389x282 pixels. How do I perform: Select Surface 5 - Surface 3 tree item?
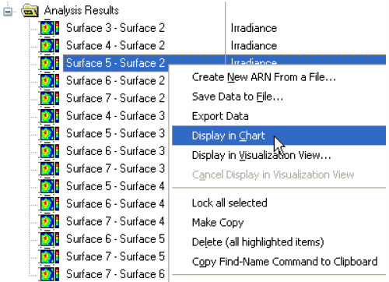click(115, 133)
